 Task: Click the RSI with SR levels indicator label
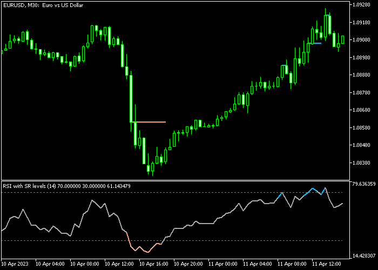tap(66, 186)
